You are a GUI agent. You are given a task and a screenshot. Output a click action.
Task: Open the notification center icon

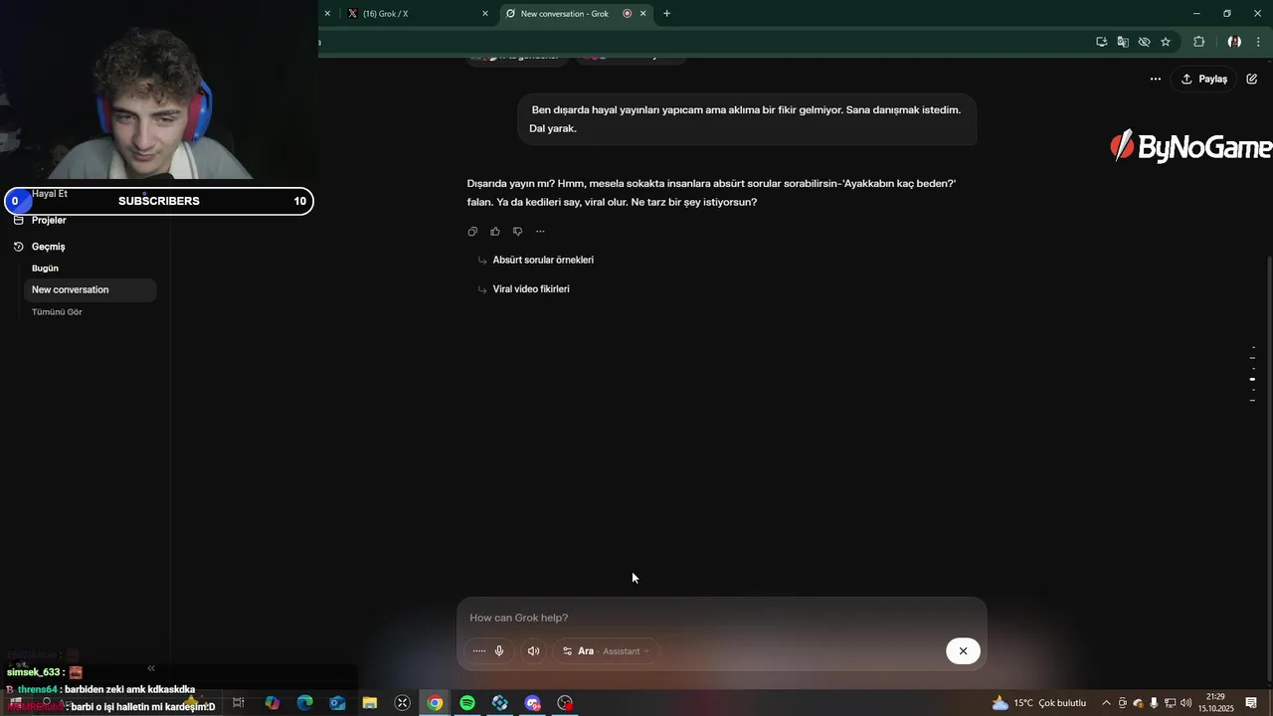pos(1251,703)
